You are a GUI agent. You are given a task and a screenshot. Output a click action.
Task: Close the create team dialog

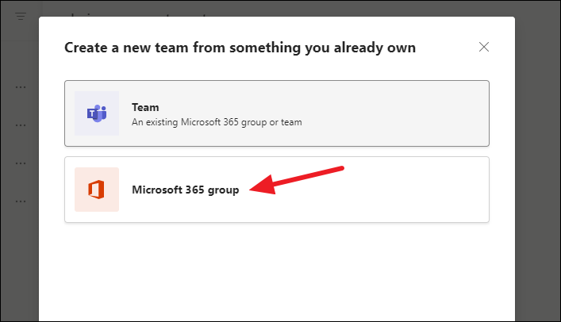(484, 47)
